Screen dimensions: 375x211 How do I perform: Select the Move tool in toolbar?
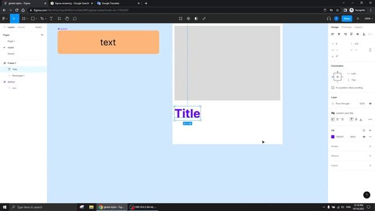(x=13, y=18)
